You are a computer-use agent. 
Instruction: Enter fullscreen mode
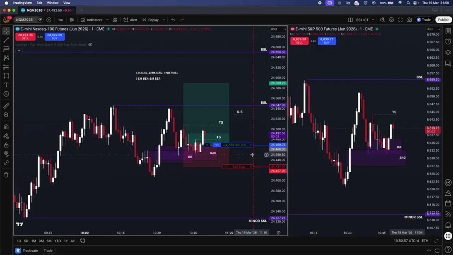coord(400,20)
